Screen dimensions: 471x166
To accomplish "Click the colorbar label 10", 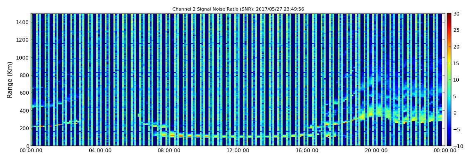I will pos(456,80).
